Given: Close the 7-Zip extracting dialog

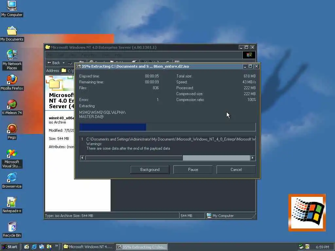Looking at the screenshot, I should [256, 66].
